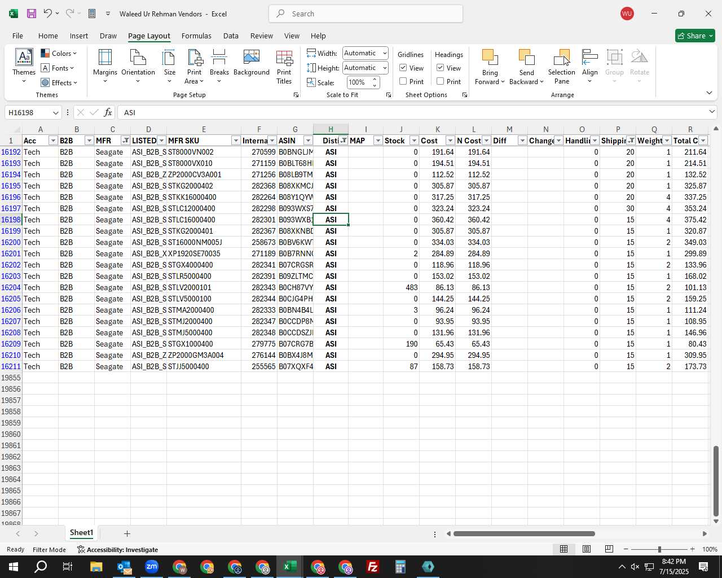
Task: Open the Selection Pane
Action: [x=562, y=66]
